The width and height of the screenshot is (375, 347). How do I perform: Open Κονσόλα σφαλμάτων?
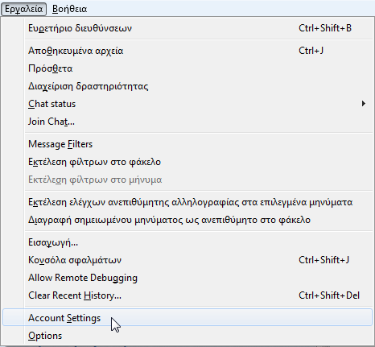point(187,260)
